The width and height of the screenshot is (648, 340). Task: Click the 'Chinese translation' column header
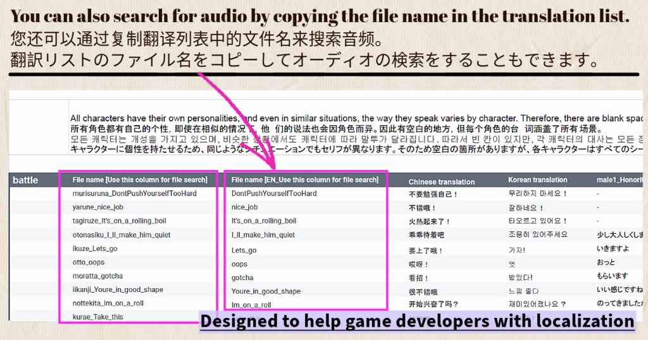tap(441, 181)
